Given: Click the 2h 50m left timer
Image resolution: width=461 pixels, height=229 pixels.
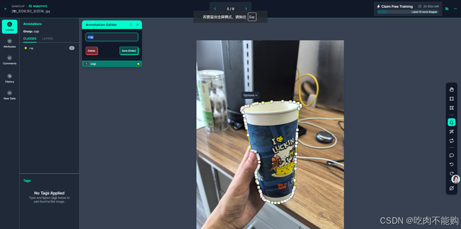Looking at the screenshot, I should pyautogui.click(x=428, y=6).
